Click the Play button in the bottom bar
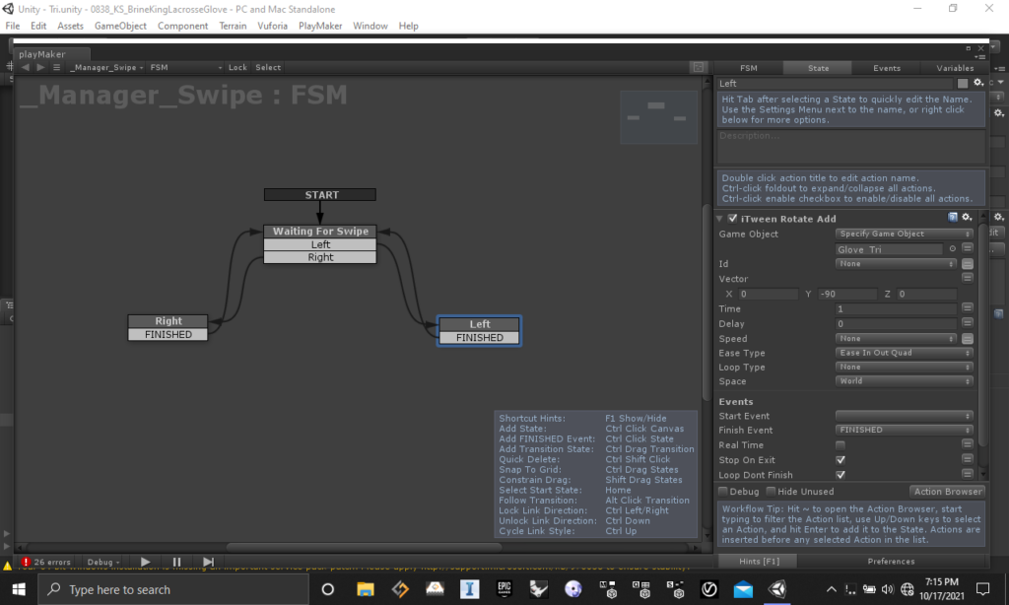 (x=146, y=562)
